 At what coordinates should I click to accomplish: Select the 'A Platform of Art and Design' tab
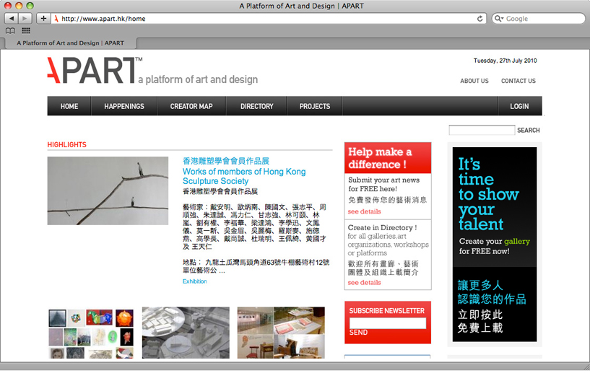coord(70,43)
